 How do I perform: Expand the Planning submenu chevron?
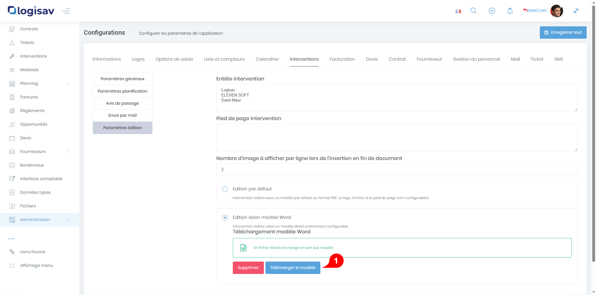(69, 84)
